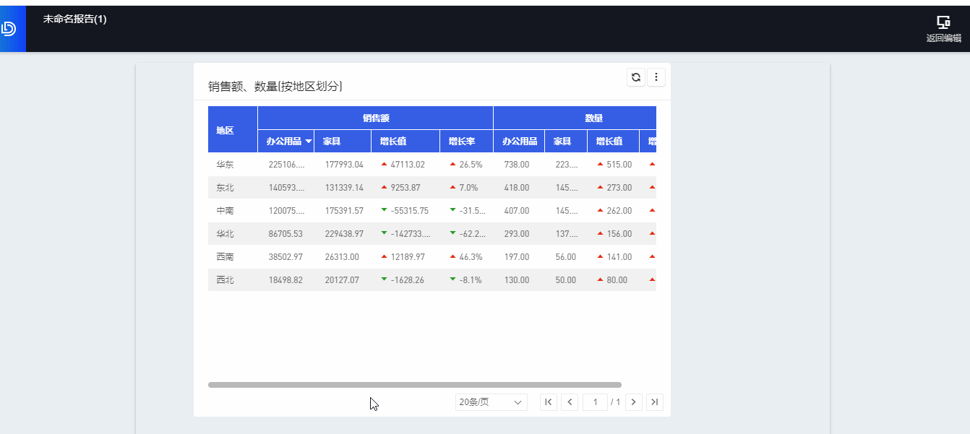Click the 131339.14 cell
970x434 pixels.
coord(344,188)
